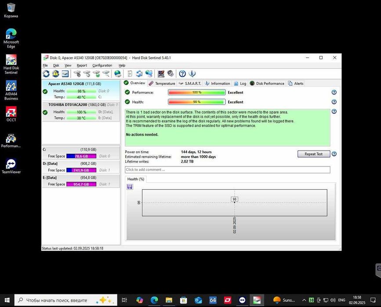The height and width of the screenshot is (307, 381).
Task: Click the status bar last updated text
Action: pyautogui.click(x=73, y=249)
